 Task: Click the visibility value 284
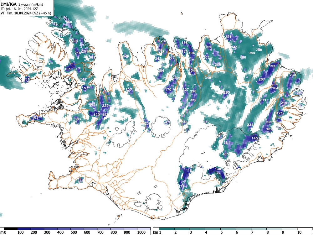click(161, 70)
